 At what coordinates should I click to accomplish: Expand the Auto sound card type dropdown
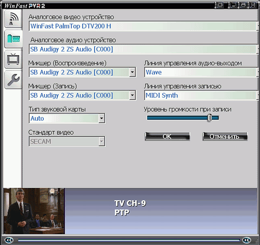coord(101,119)
